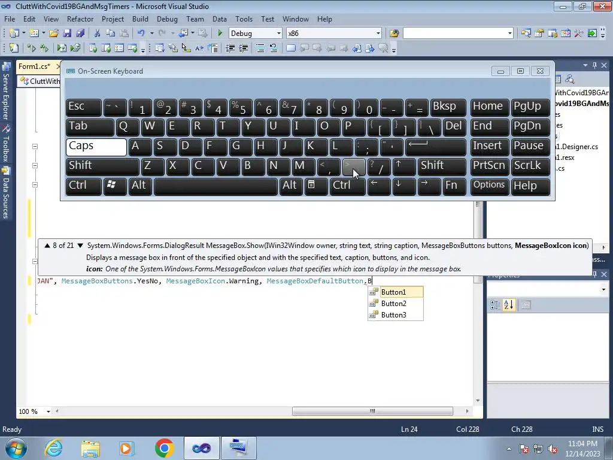Toggle the left Shift key on the keyboard

click(x=102, y=167)
